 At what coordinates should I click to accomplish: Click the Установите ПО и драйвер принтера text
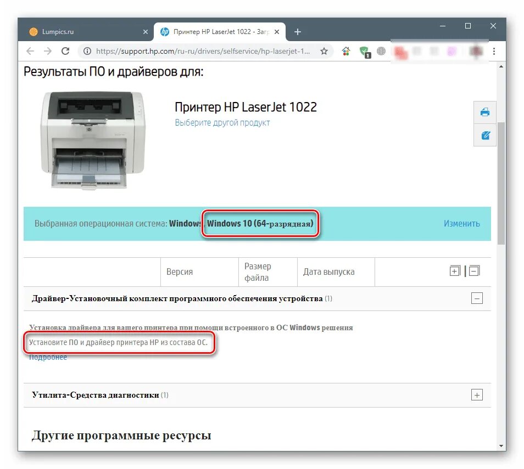[118, 342]
